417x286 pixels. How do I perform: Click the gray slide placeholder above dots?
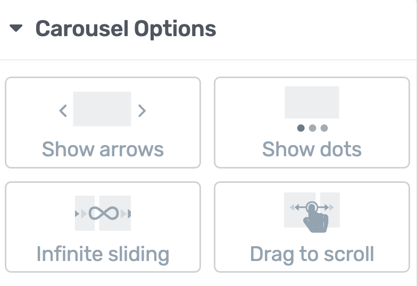312,102
